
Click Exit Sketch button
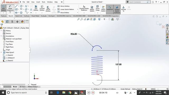click(x=3, y=8)
